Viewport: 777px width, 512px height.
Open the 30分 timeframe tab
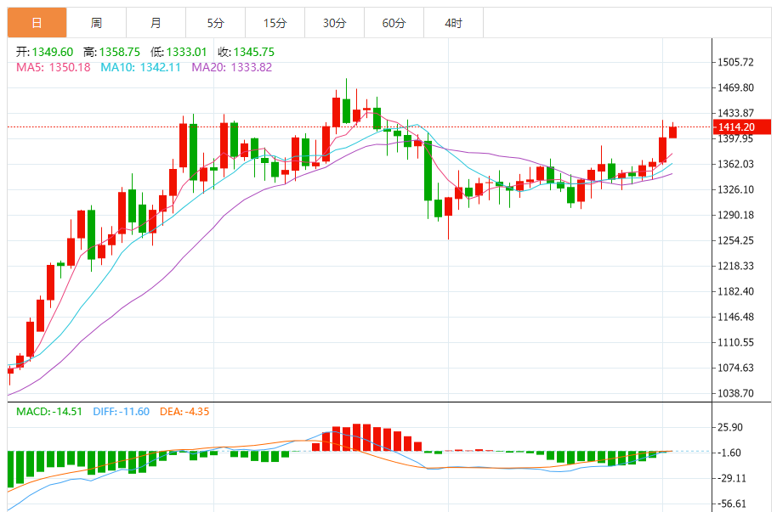point(334,23)
